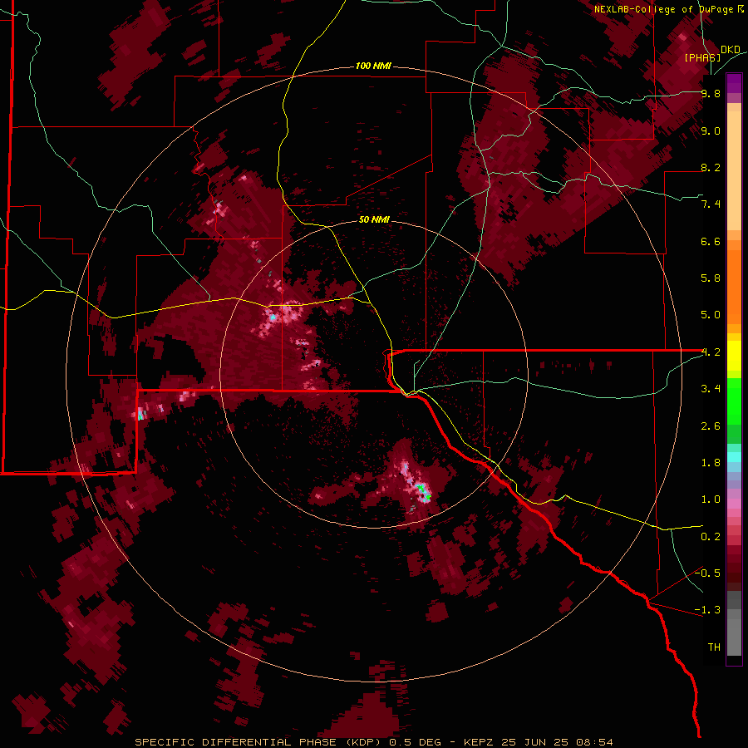The height and width of the screenshot is (748, 748).
Task: Select the 2.6 scale label
Action: click(x=711, y=426)
